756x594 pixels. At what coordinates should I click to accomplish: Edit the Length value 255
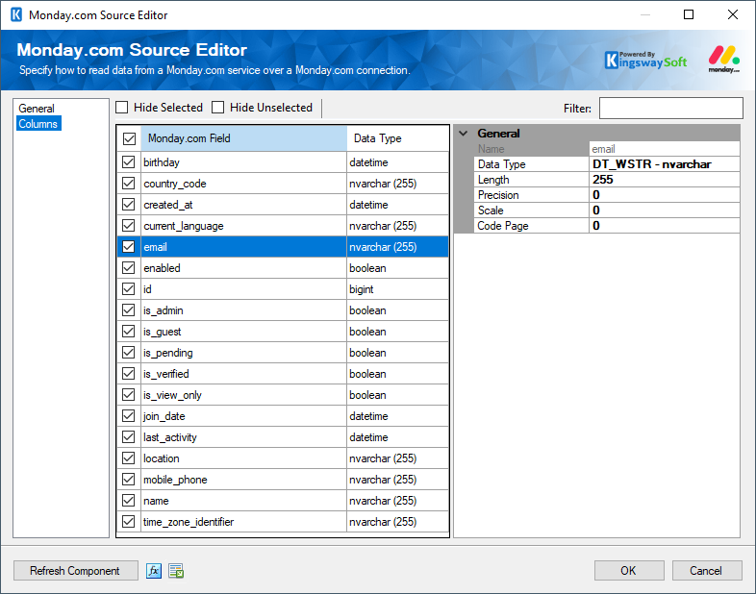coord(665,180)
